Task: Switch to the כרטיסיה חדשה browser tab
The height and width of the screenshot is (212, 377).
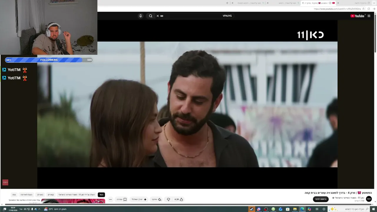Action: point(355,3)
